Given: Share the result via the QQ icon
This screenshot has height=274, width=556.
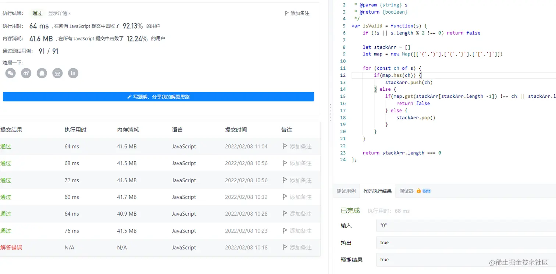Looking at the screenshot, I should pos(42,73).
